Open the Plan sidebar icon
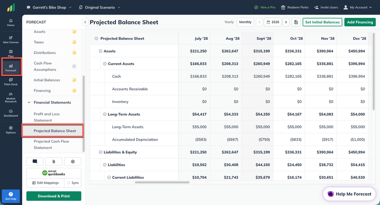Viewport: 380px width, 205px height. click(x=11, y=53)
